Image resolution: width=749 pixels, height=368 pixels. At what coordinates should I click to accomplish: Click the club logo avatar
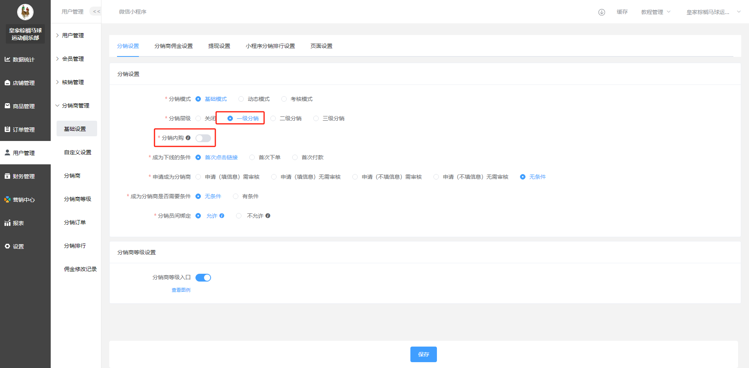pyautogui.click(x=25, y=12)
